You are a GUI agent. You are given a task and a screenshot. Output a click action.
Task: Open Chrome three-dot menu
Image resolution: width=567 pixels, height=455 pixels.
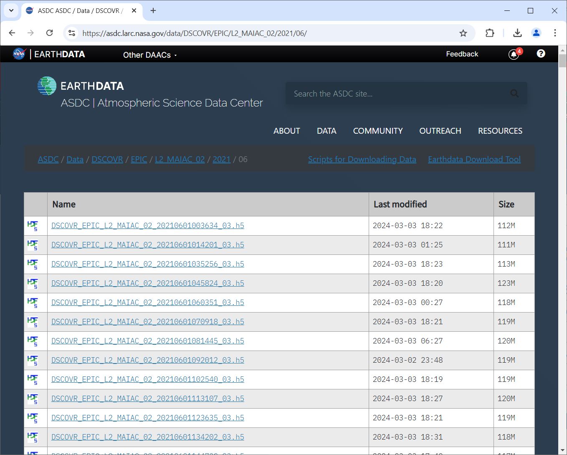pyautogui.click(x=555, y=33)
